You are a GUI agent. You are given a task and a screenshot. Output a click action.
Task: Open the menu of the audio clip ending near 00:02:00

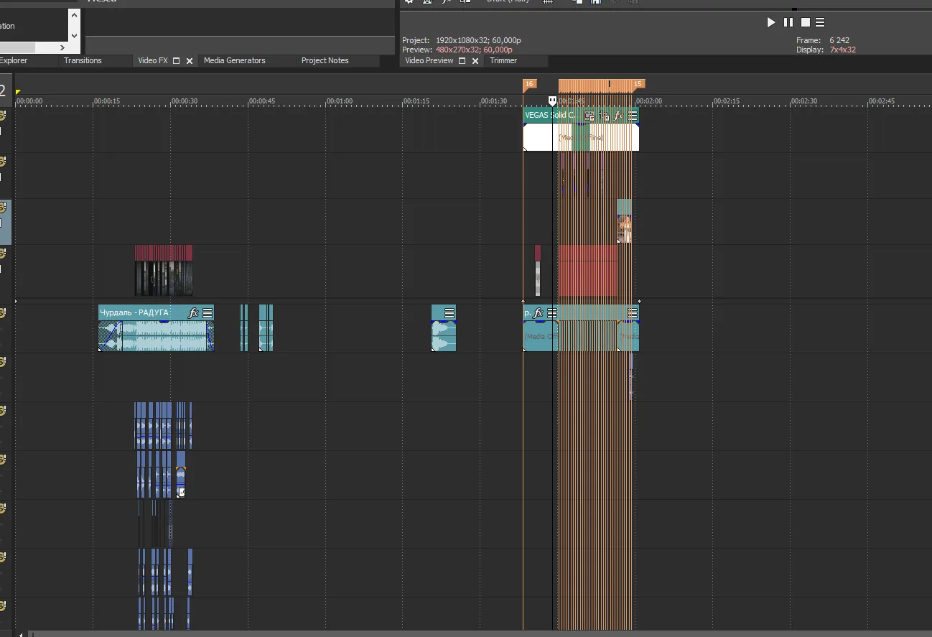click(633, 312)
